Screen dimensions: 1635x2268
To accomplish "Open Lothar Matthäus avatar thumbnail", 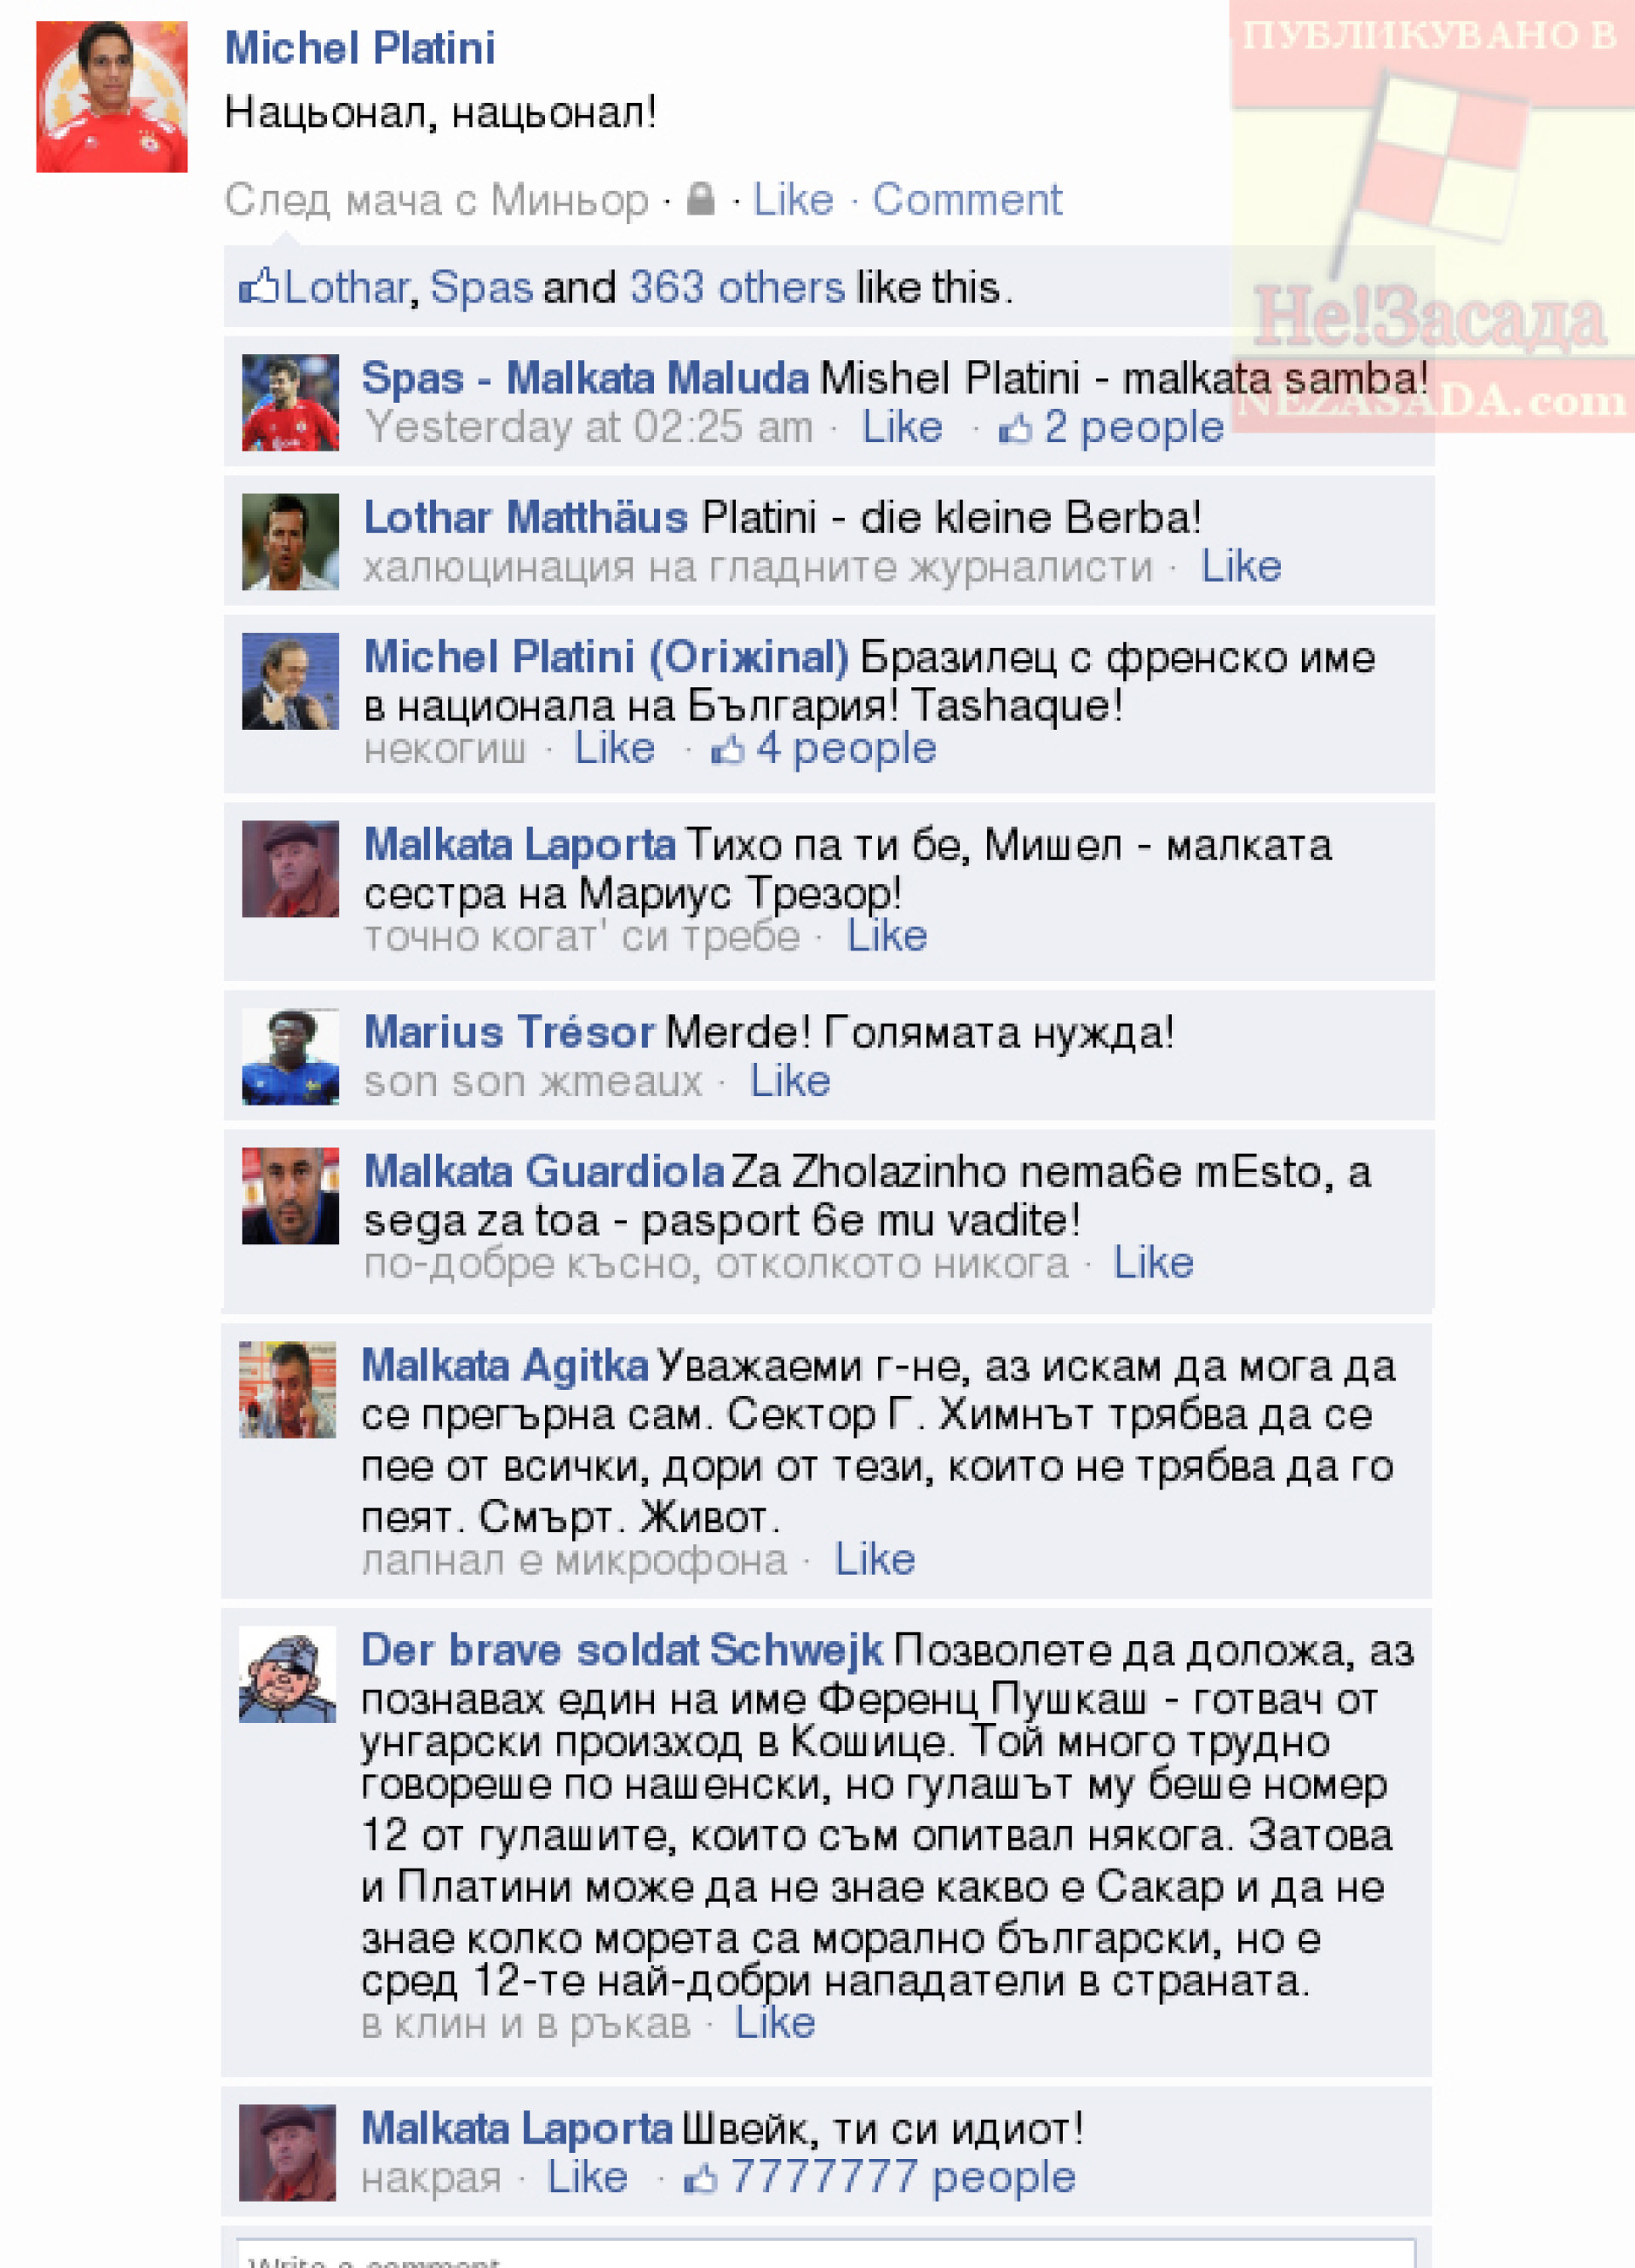I will tap(290, 542).
